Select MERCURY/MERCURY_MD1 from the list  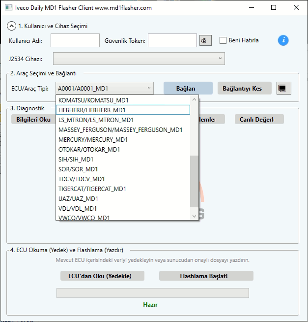123,139
